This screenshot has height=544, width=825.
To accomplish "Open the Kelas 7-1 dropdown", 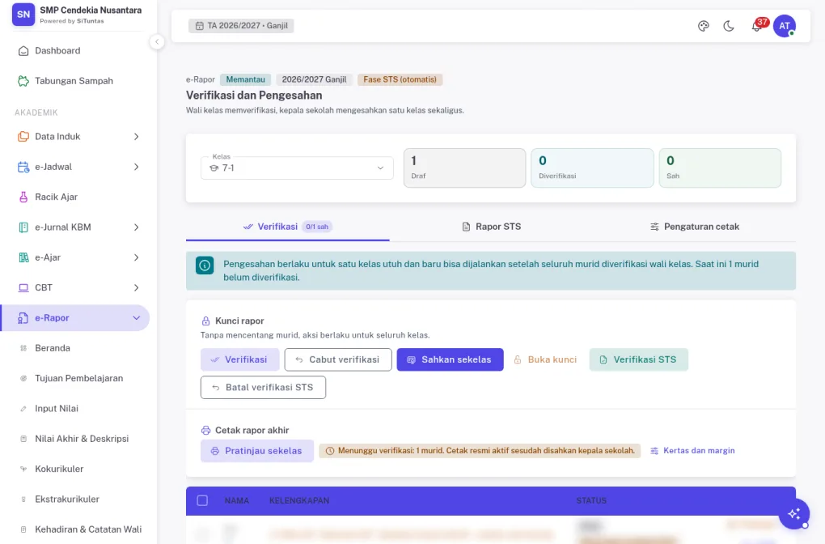I will [297, 168].
